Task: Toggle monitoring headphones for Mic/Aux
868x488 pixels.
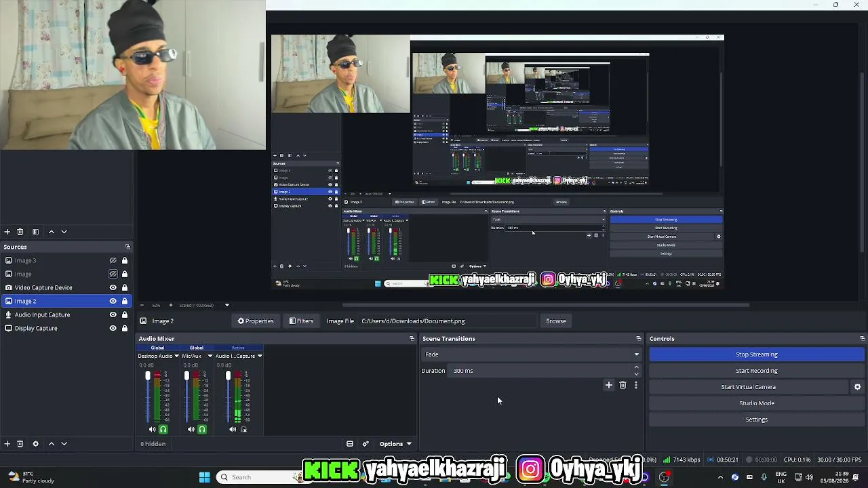Action: pyautogui.click(x=201, y=429)
